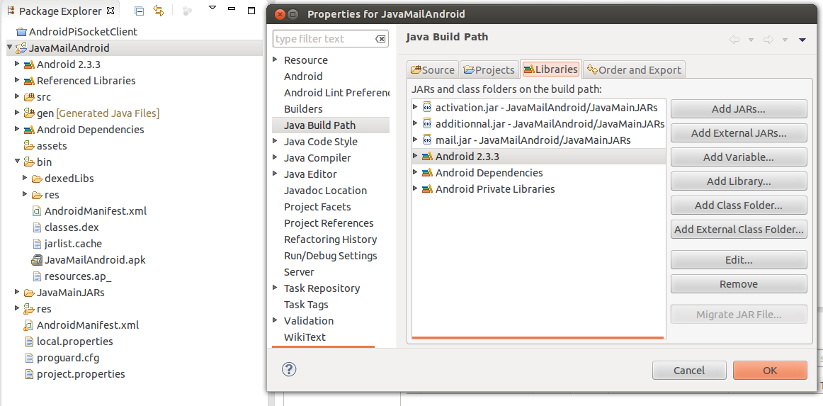Viewport: 823px width, 406px height.
Task: Go back in properties page history
Action: coord(735,40)
